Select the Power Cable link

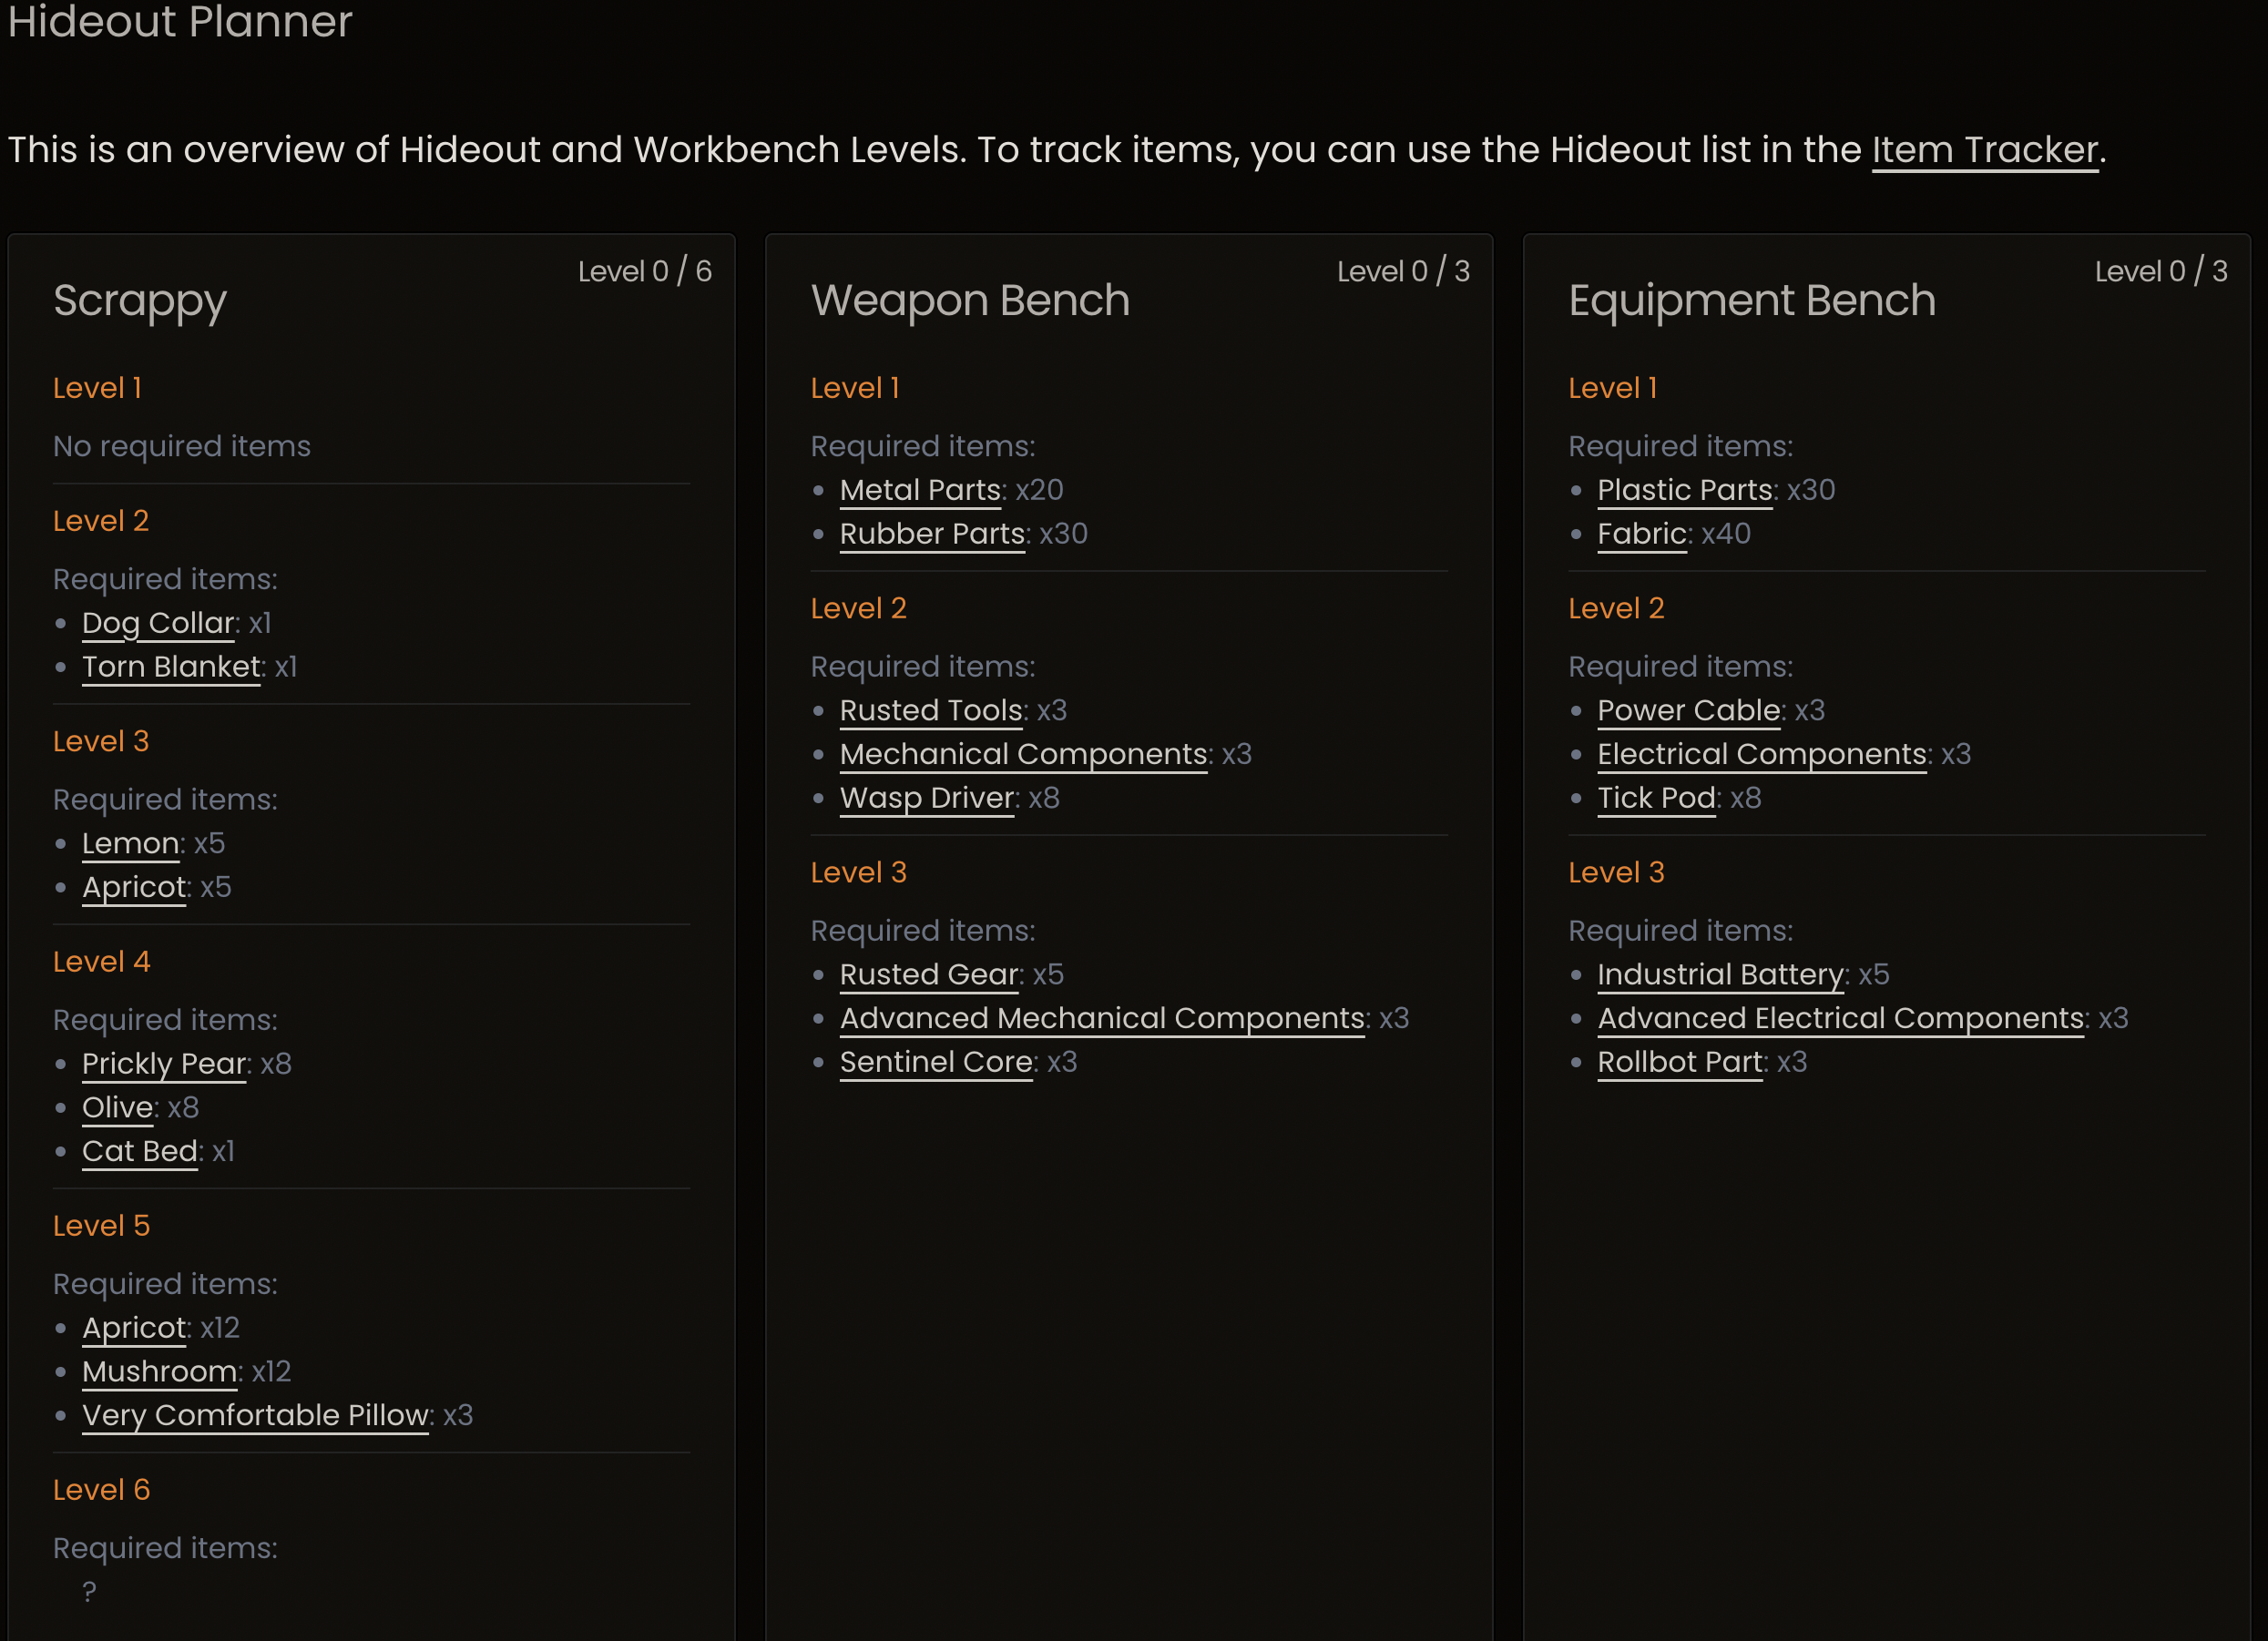click(1688, 710)
